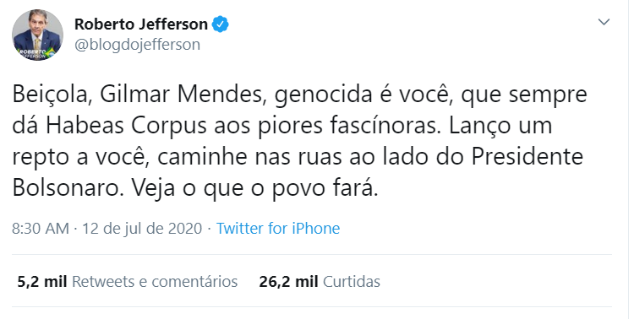Visit the @blogdojefferson handle

point(137,45)
